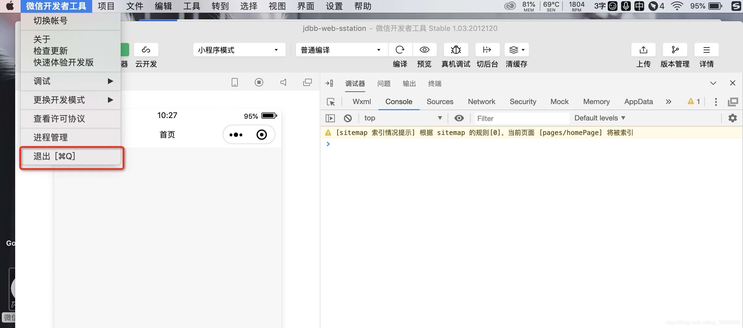The image size is (743, 328).
Task: Open real device debugging (真机调试) bug icon
Action: 456,50
